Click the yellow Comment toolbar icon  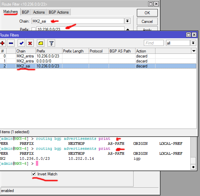pyautogui.click(x=41, y=43)
